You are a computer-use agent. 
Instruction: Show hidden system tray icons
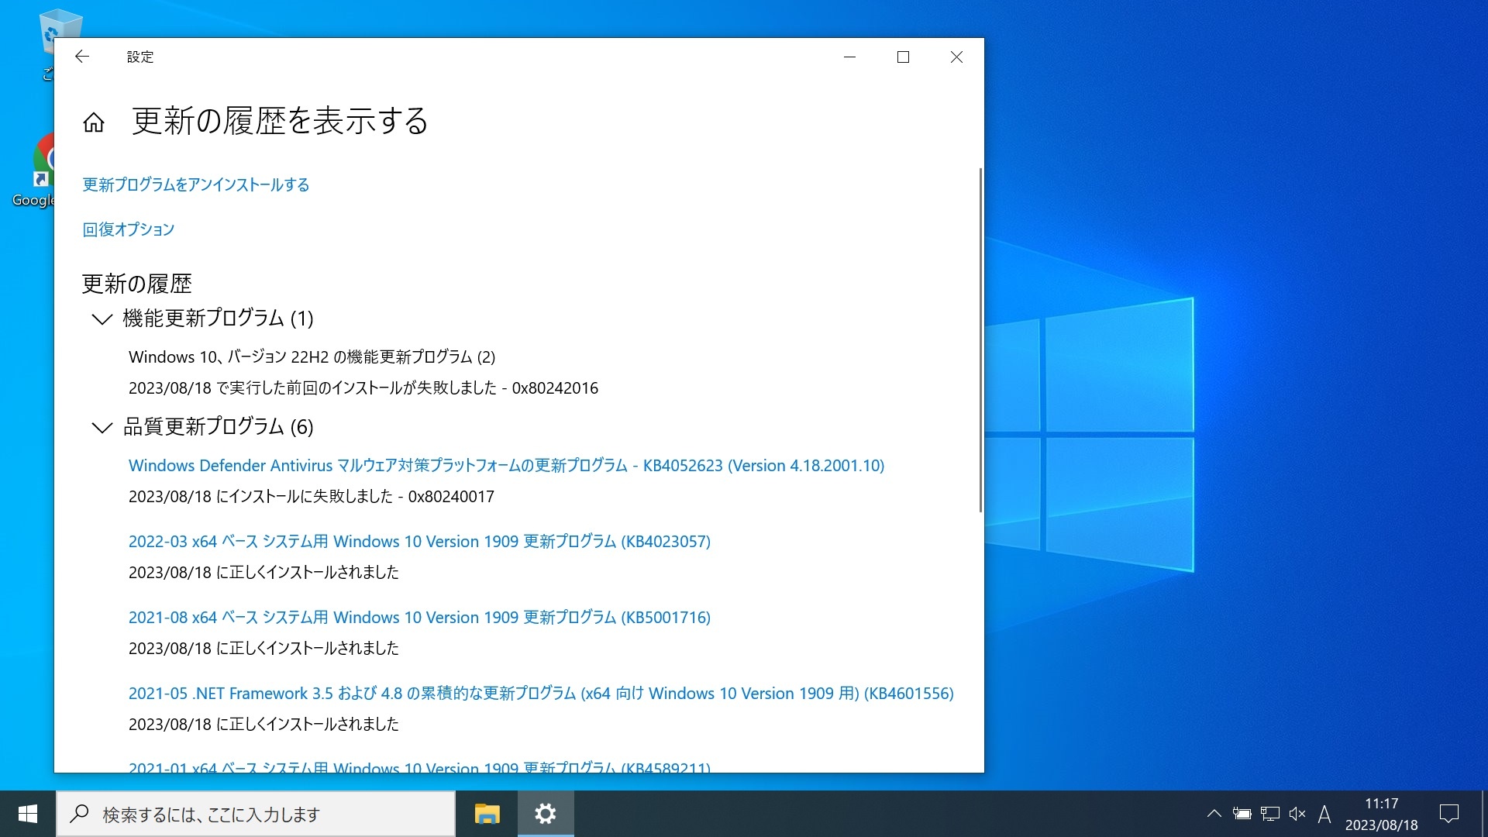coord(1214,814)
